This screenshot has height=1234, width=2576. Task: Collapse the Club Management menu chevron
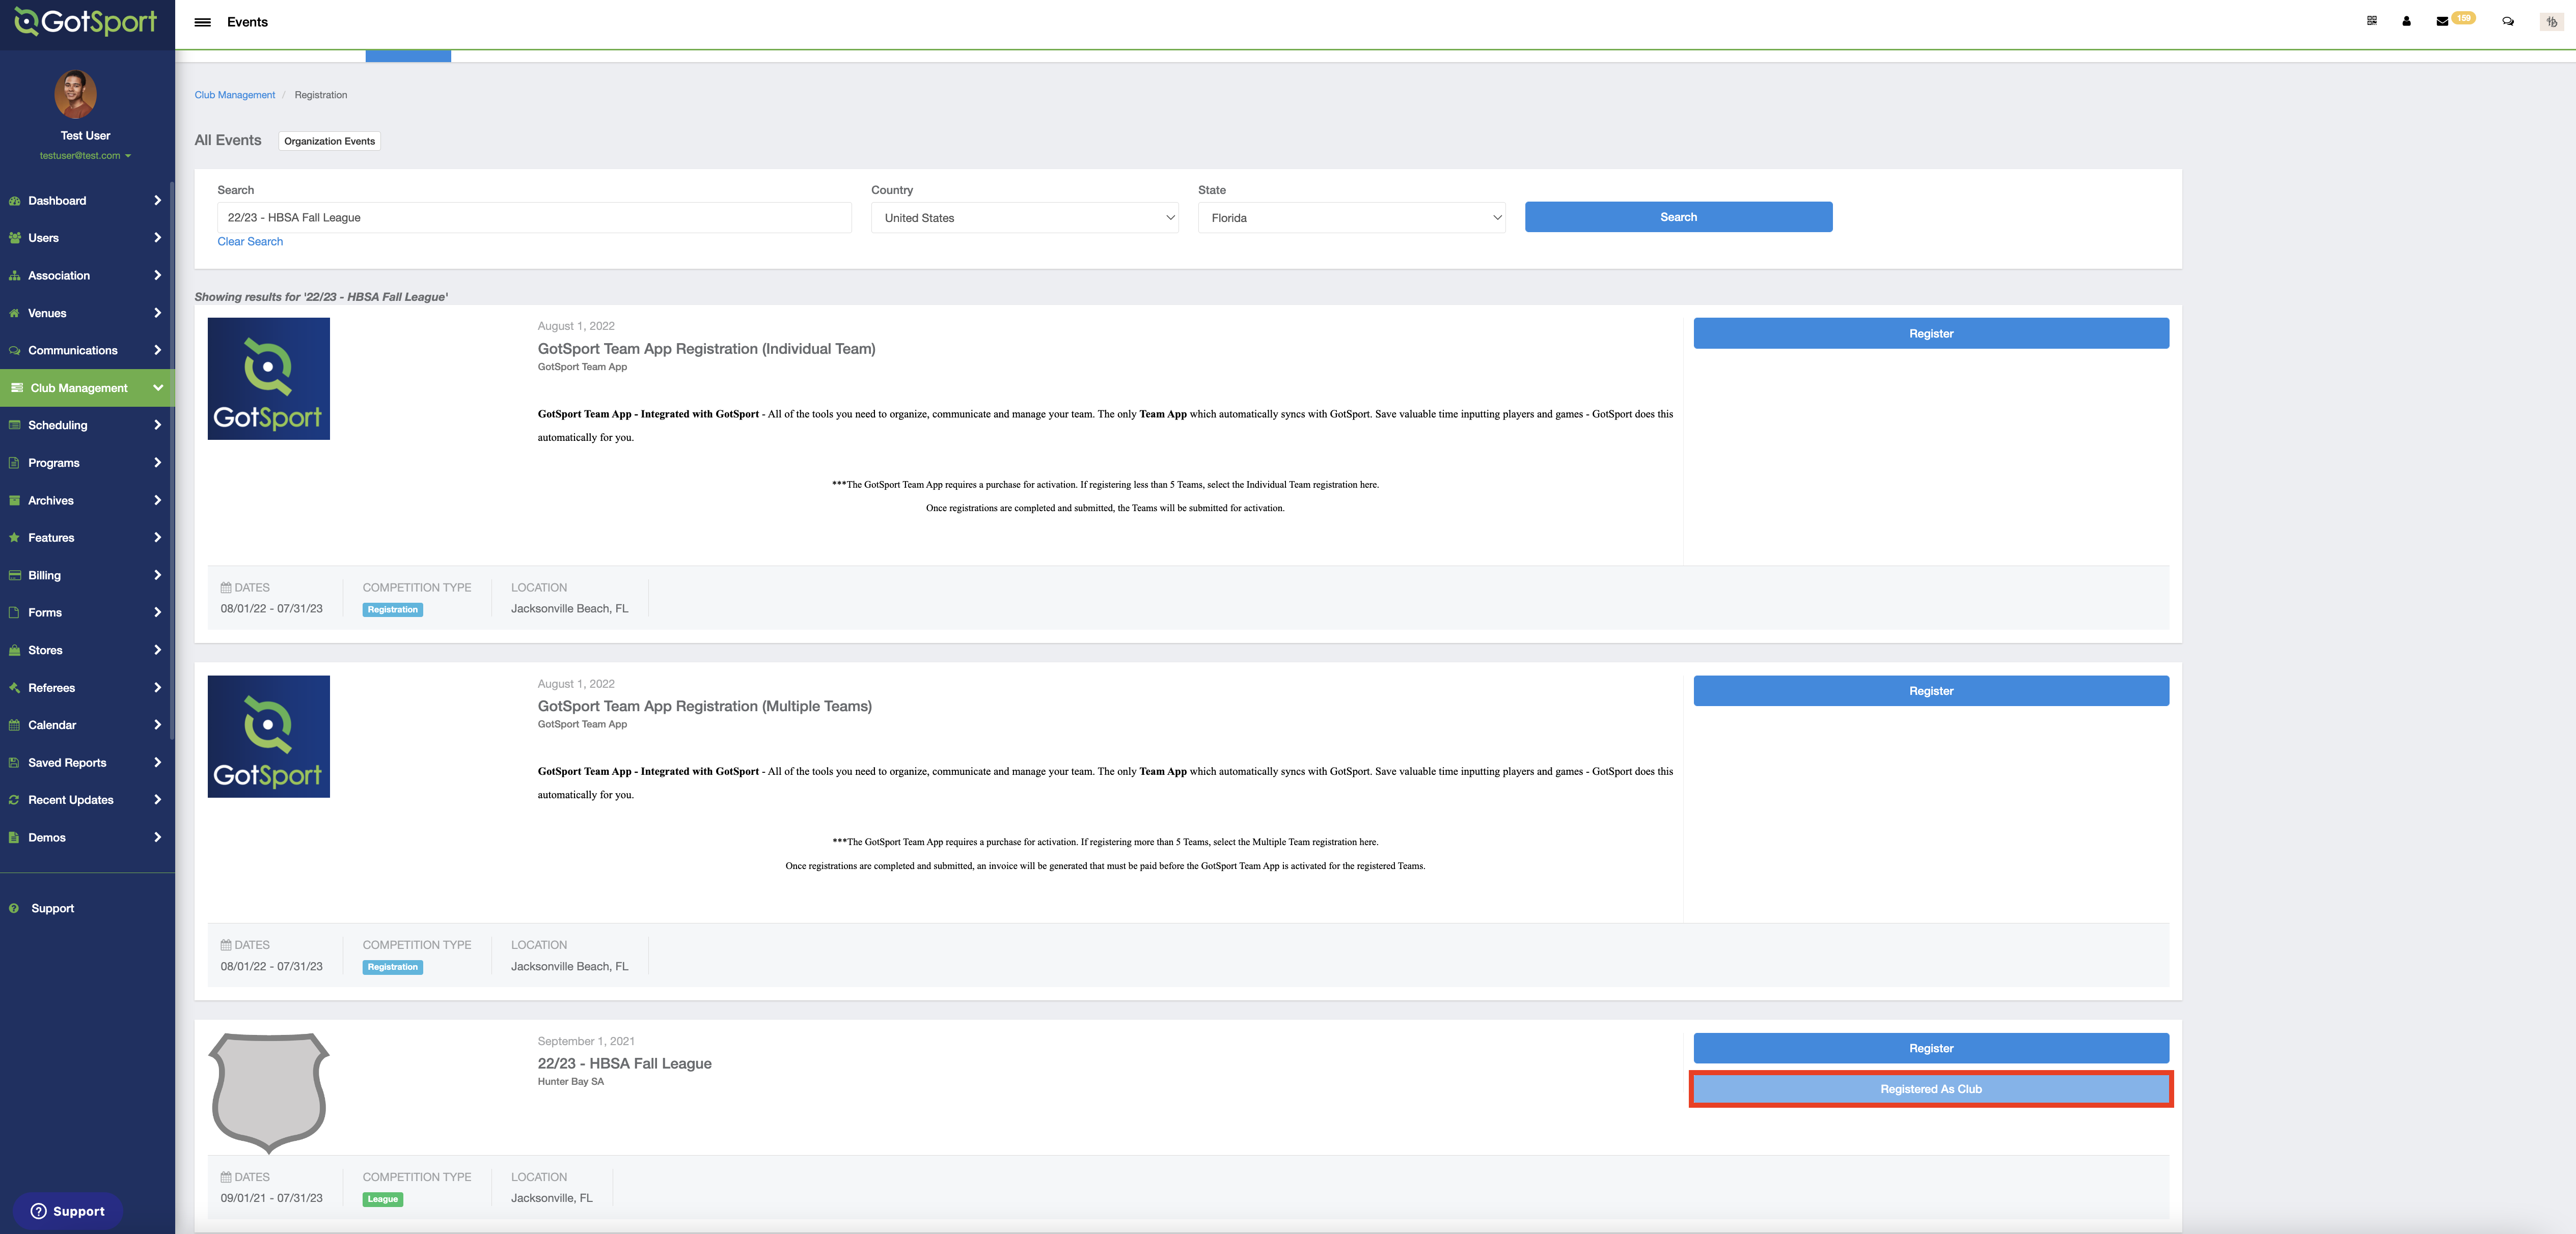[x=157, y=388]
